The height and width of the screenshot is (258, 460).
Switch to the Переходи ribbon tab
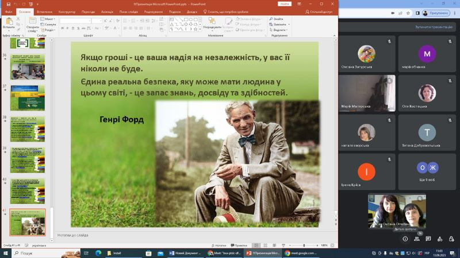pos(89,12)
